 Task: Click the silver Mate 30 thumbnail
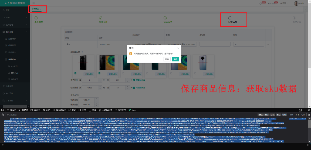(x=203, y=63)
